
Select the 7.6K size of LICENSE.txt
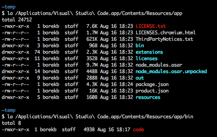click(92, 26)
